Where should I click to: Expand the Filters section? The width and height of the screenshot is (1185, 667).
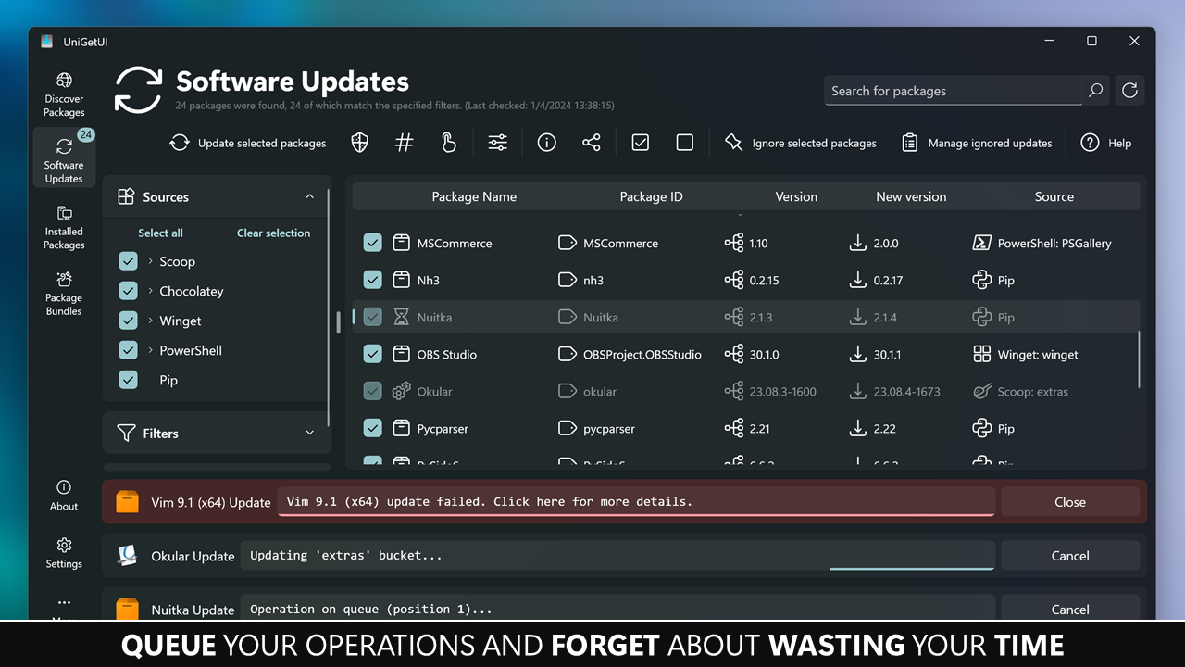tap(309, 433)
